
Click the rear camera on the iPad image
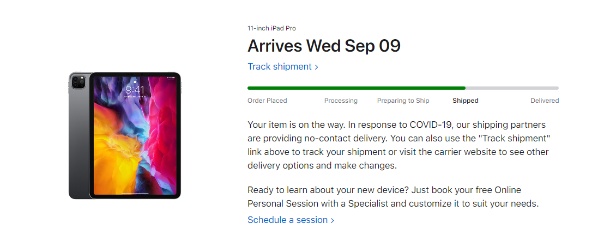click(x=76, y=82)
